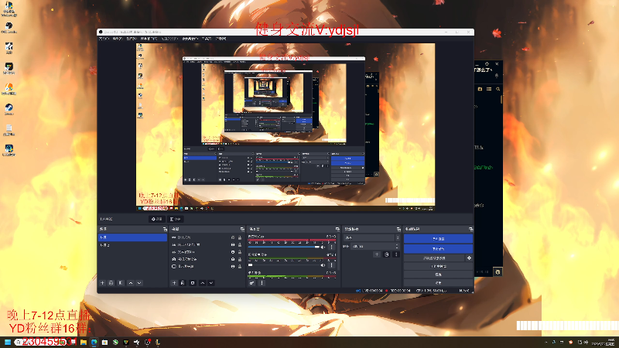Image resolution: width=619 pixels, height=348 pixels.
Task: Open the Docks menu in the OBS menu bar
Action: tap(149, 39)
